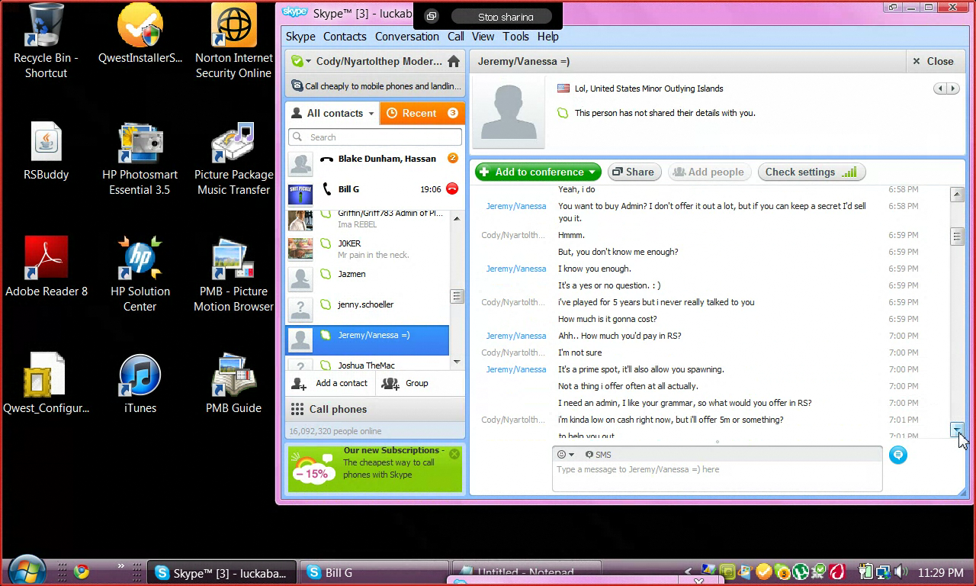Screen dimensions: 976x586
Task: Click the Windows Start orb
Action: 27,572
